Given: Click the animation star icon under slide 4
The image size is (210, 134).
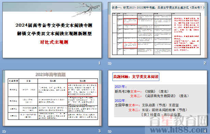Looking at the screenshot, I should pos(110,131).
